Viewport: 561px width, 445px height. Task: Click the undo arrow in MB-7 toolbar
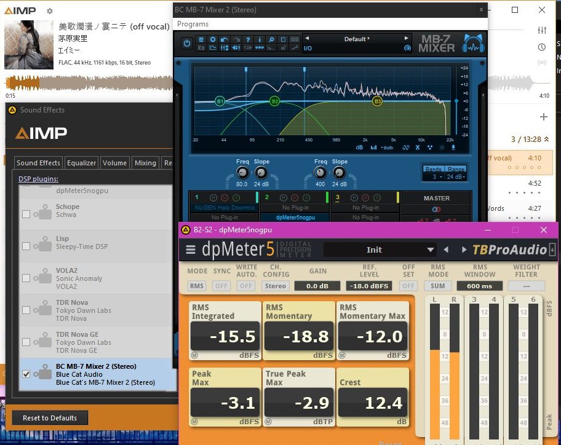225,39
